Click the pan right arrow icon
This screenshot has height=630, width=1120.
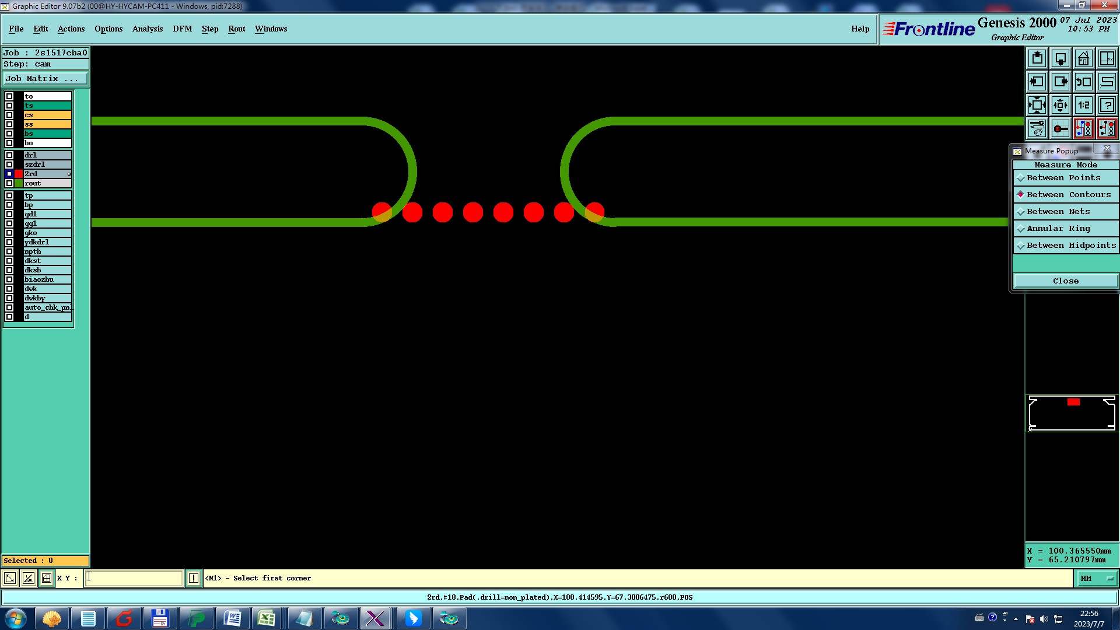pos(1060,82)
